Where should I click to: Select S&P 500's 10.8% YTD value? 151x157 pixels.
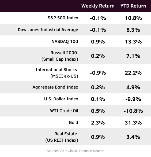pyautogui.click(x=133, y=18)
